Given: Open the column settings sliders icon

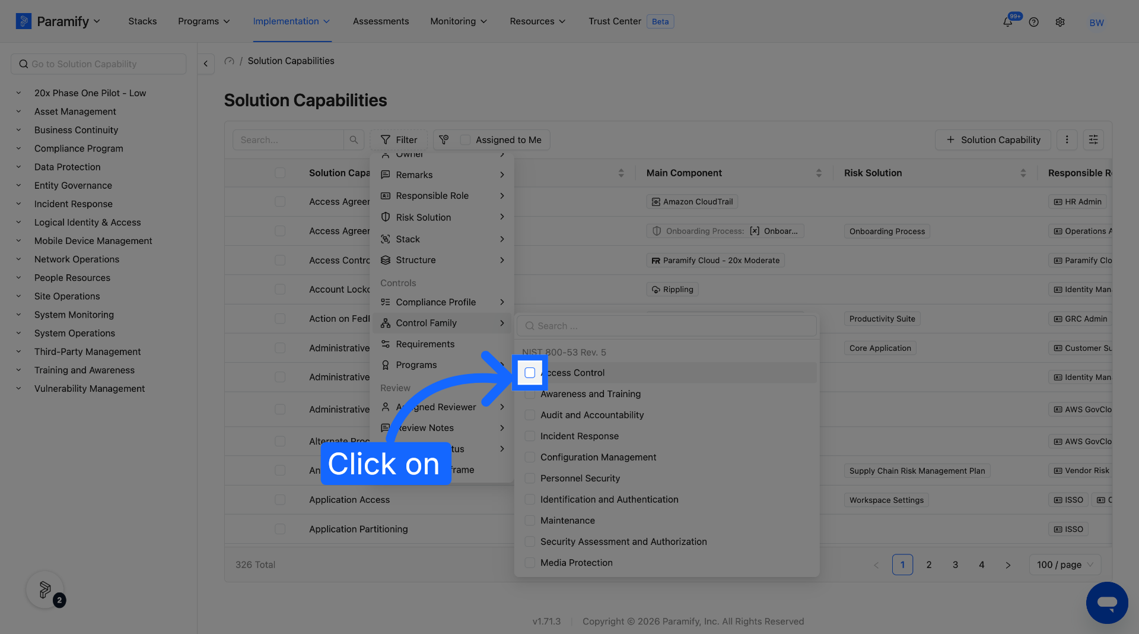Looking at the screenshot, I should point(1093,140).
